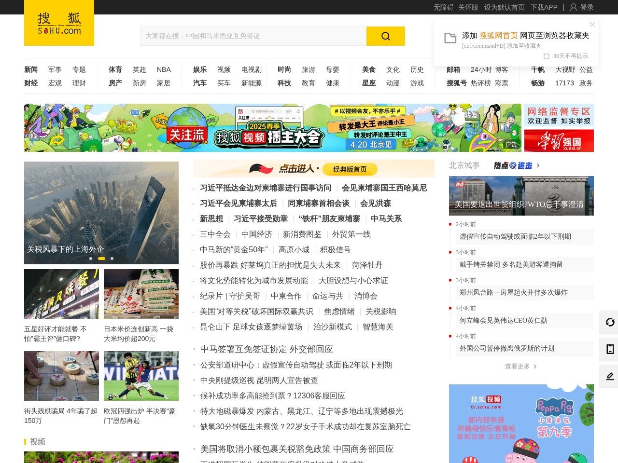Image resolution: width=618 pixels, height=463 pixels.
Task: Click the 下载APP link
Action: 544,7
